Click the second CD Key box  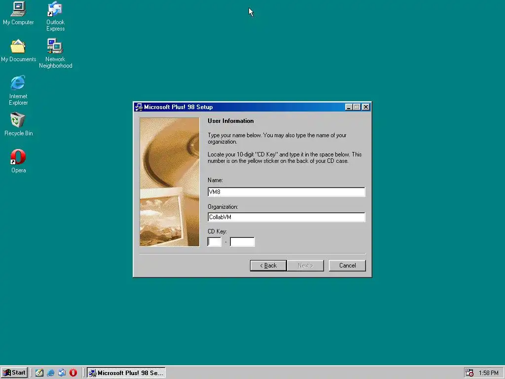point(243,242)
